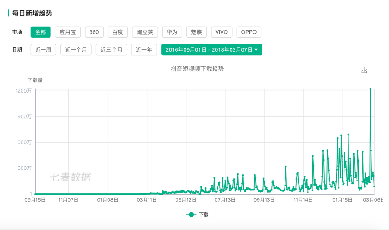The image size is (389, 230).
Task: Filter by 360 market
Action: pos(94,32)
